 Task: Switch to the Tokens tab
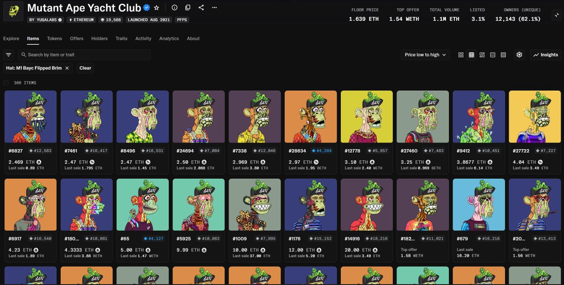pos(54,39)
